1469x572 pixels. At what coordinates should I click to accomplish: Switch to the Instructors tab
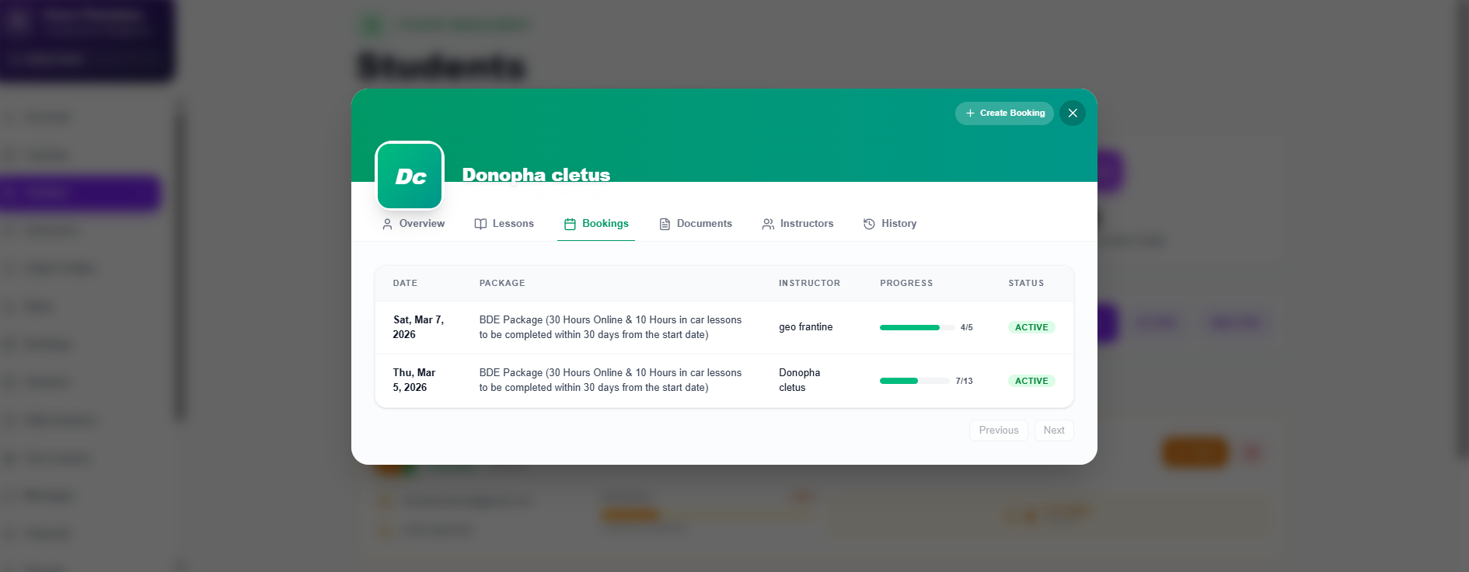coord(797,224)
